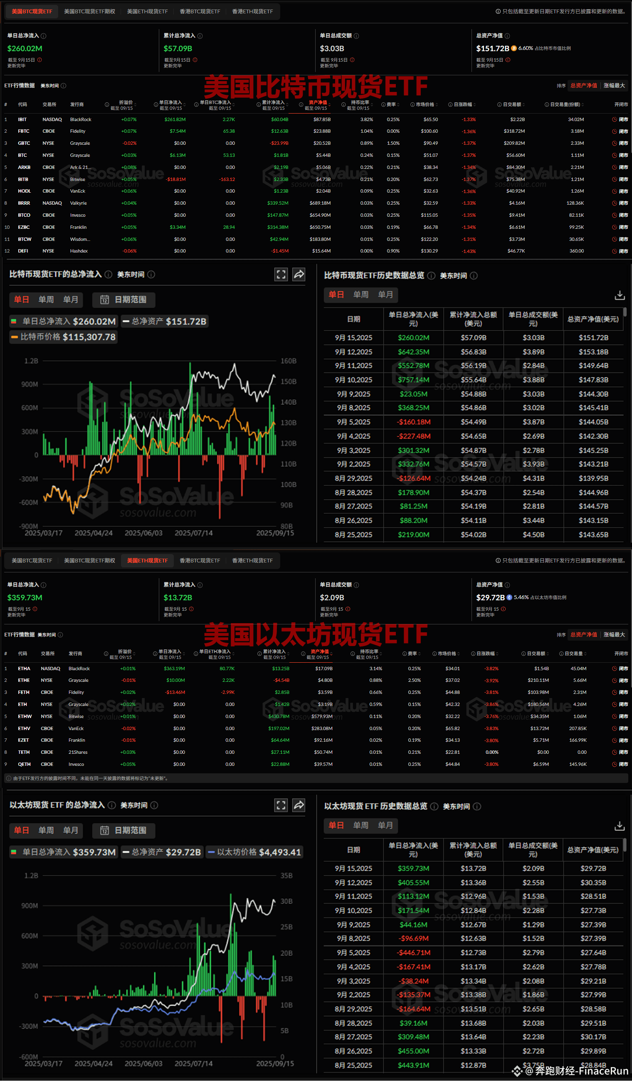Click the clock icon in the GBTC row

coord(615,144)
